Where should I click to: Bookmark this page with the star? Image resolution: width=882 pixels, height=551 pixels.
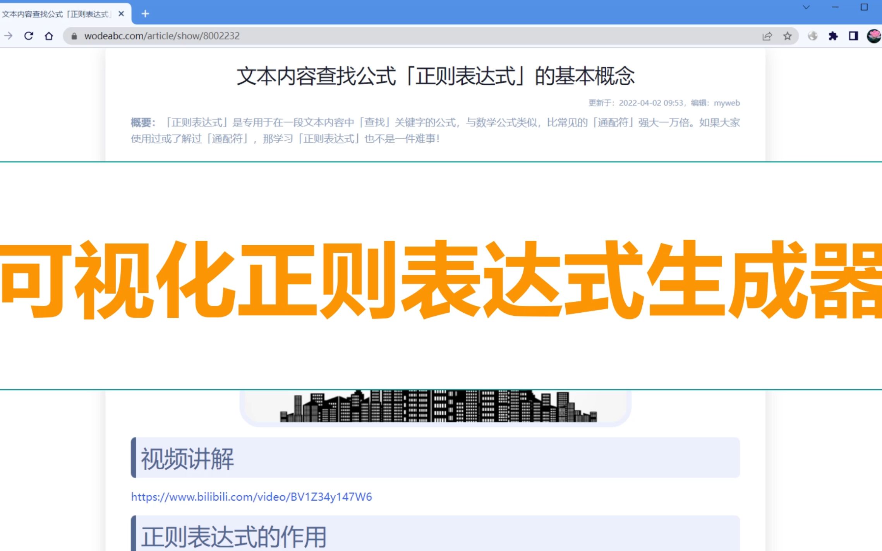[x=787, y=36]
